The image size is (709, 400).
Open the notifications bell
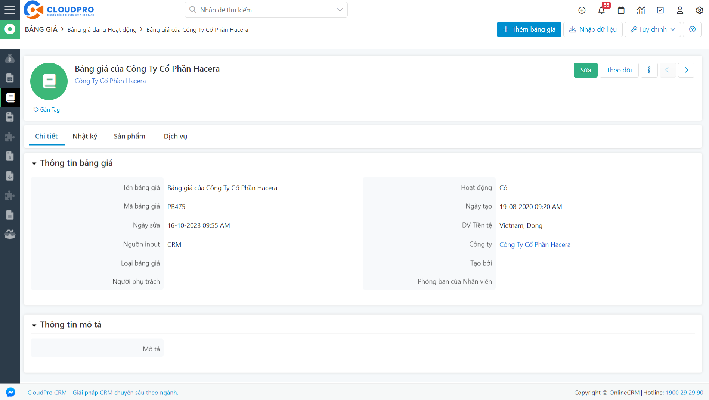601,10
